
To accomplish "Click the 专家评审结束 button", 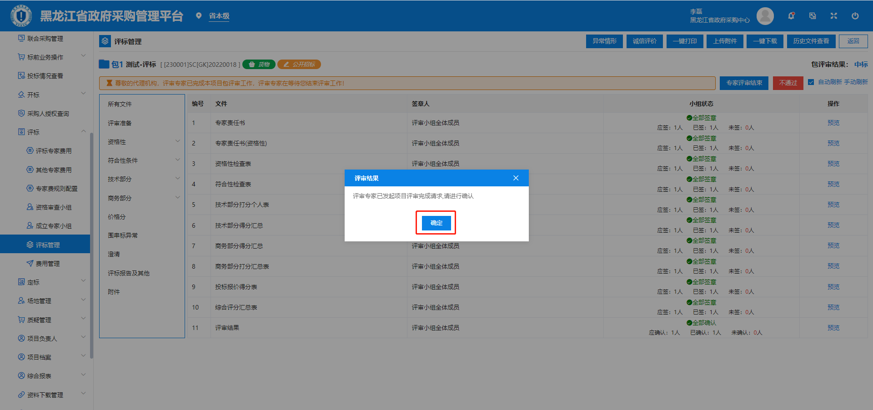I will pos(744,83).
